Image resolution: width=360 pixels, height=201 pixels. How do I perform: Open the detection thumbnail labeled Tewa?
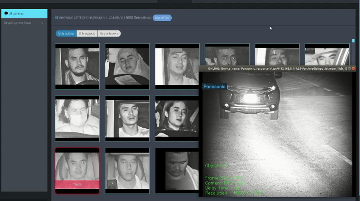pyautogui.click(x=77, y=166)
